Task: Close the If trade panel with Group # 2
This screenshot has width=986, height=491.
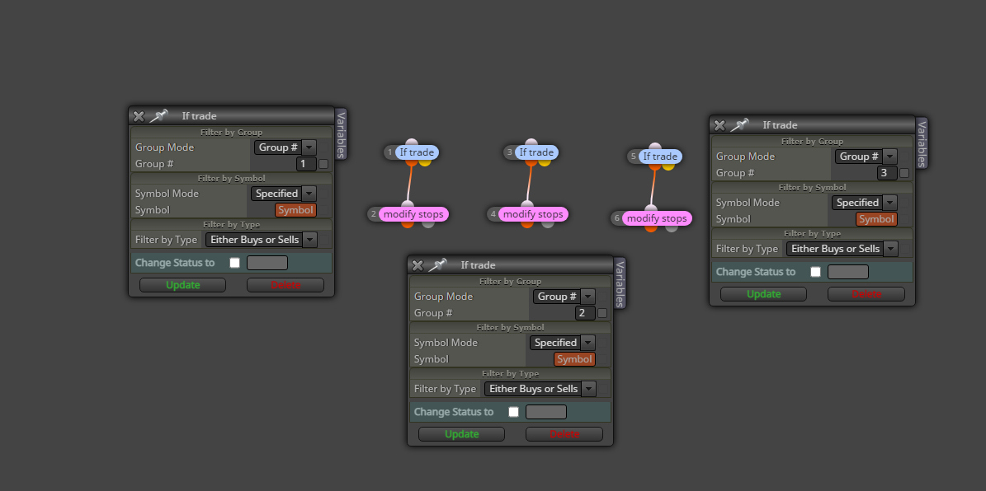Action: coord(418,265)
